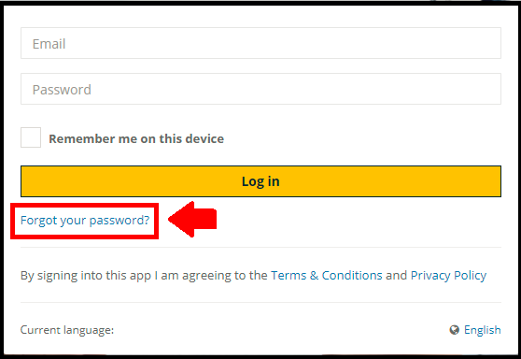Click the Email placeholder text
Screen dimensions: 521x359
[x=49, y=44]
